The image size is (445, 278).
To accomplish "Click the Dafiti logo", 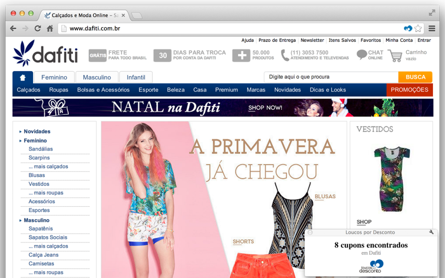I will click(45, 54).
